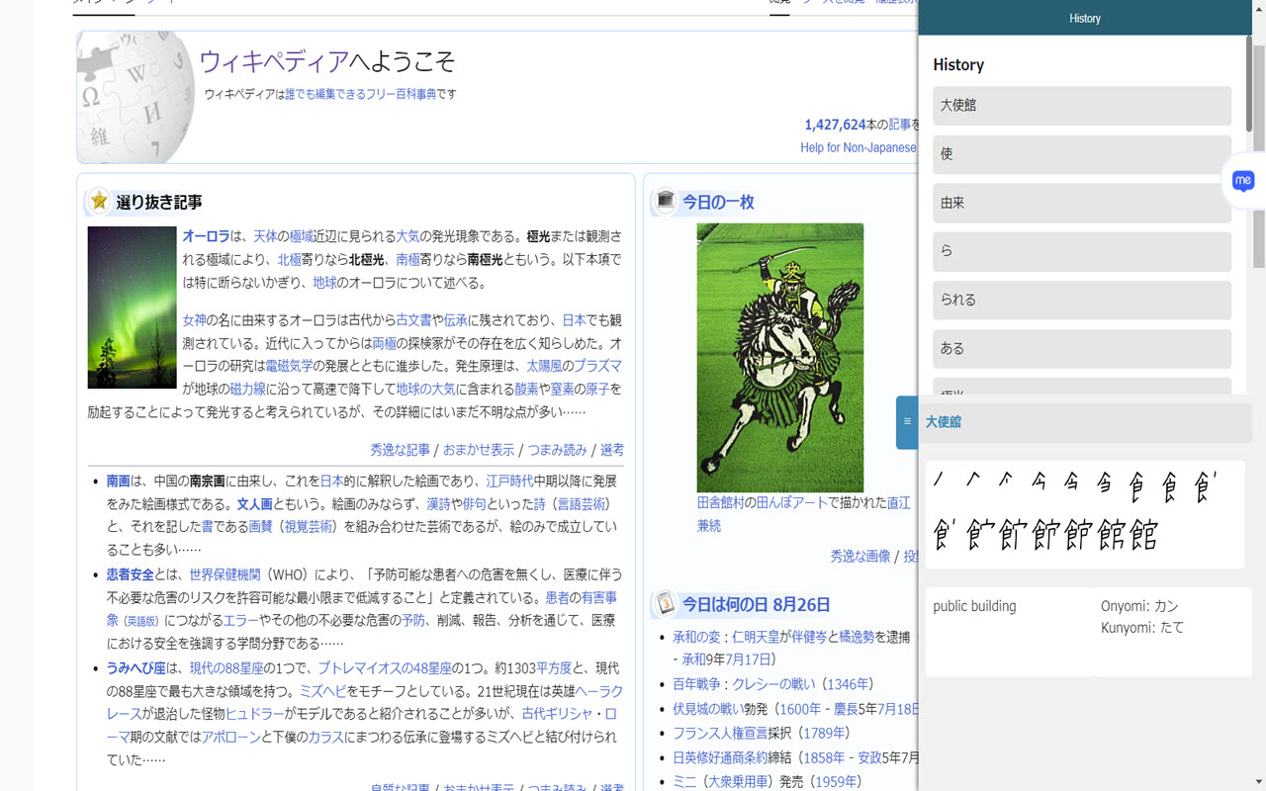The width and height of the screenshot is (1266, 791).
Task: Click the 秀逸な記事 link
Action: point(398,449)
